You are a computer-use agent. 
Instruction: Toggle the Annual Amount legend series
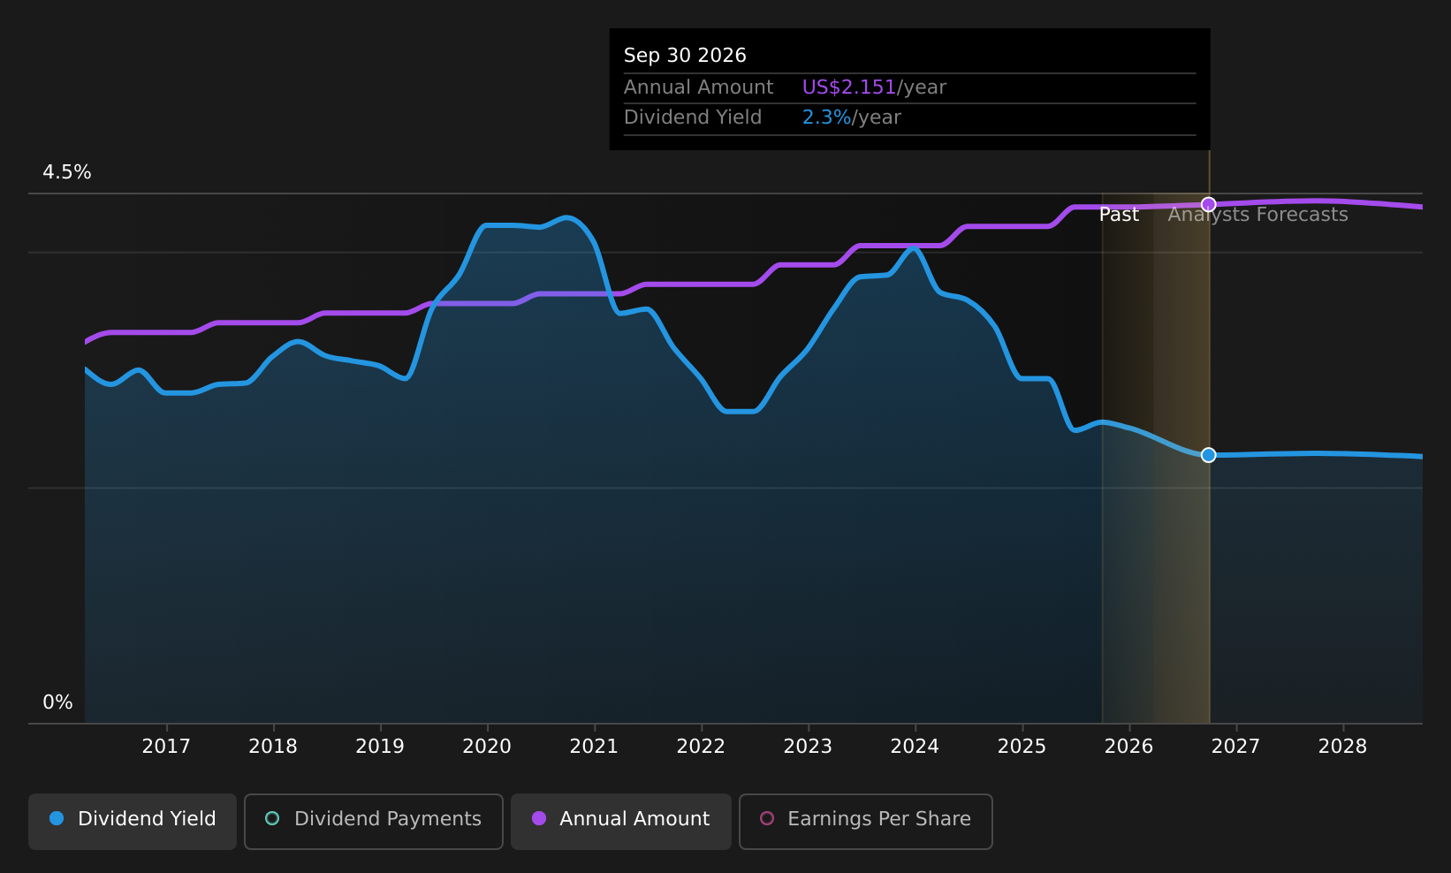[x=621, y=821]
